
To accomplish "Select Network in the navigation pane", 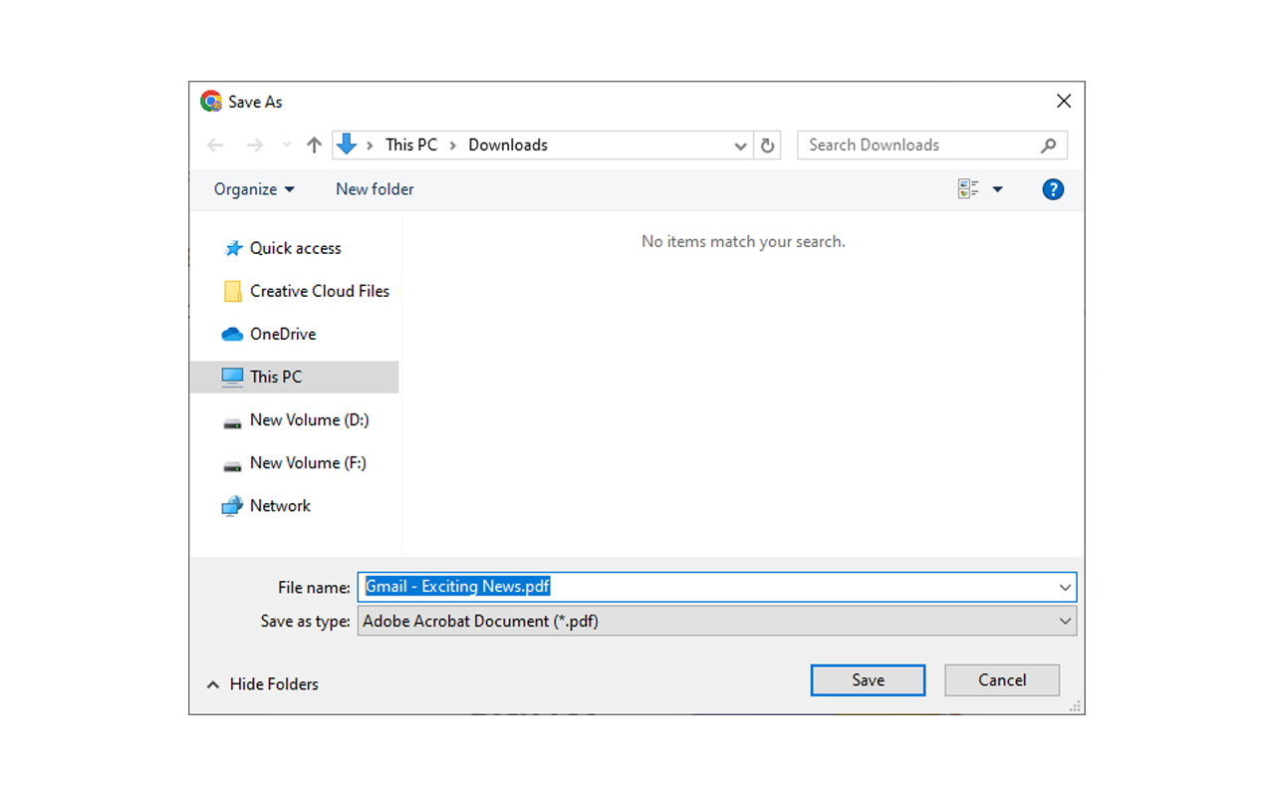I will tap(280, 505).
